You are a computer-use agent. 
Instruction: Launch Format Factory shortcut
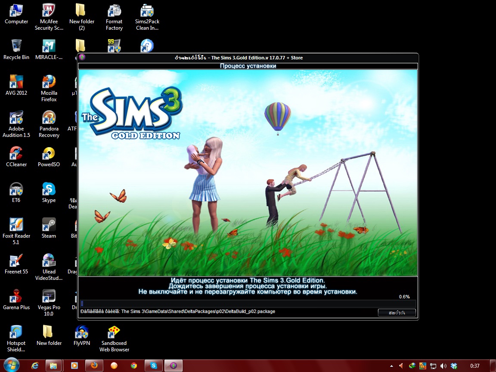click(x=114, y=17)
